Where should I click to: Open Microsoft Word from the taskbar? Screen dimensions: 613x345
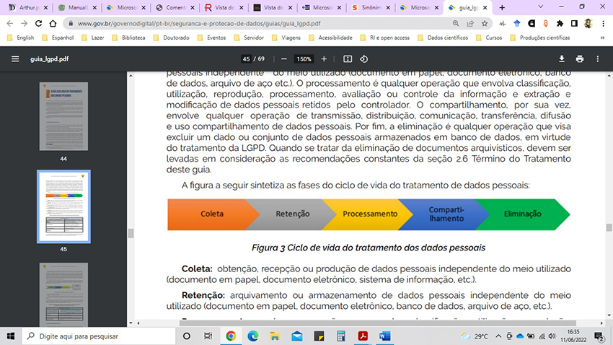click(x=384, y=336)
